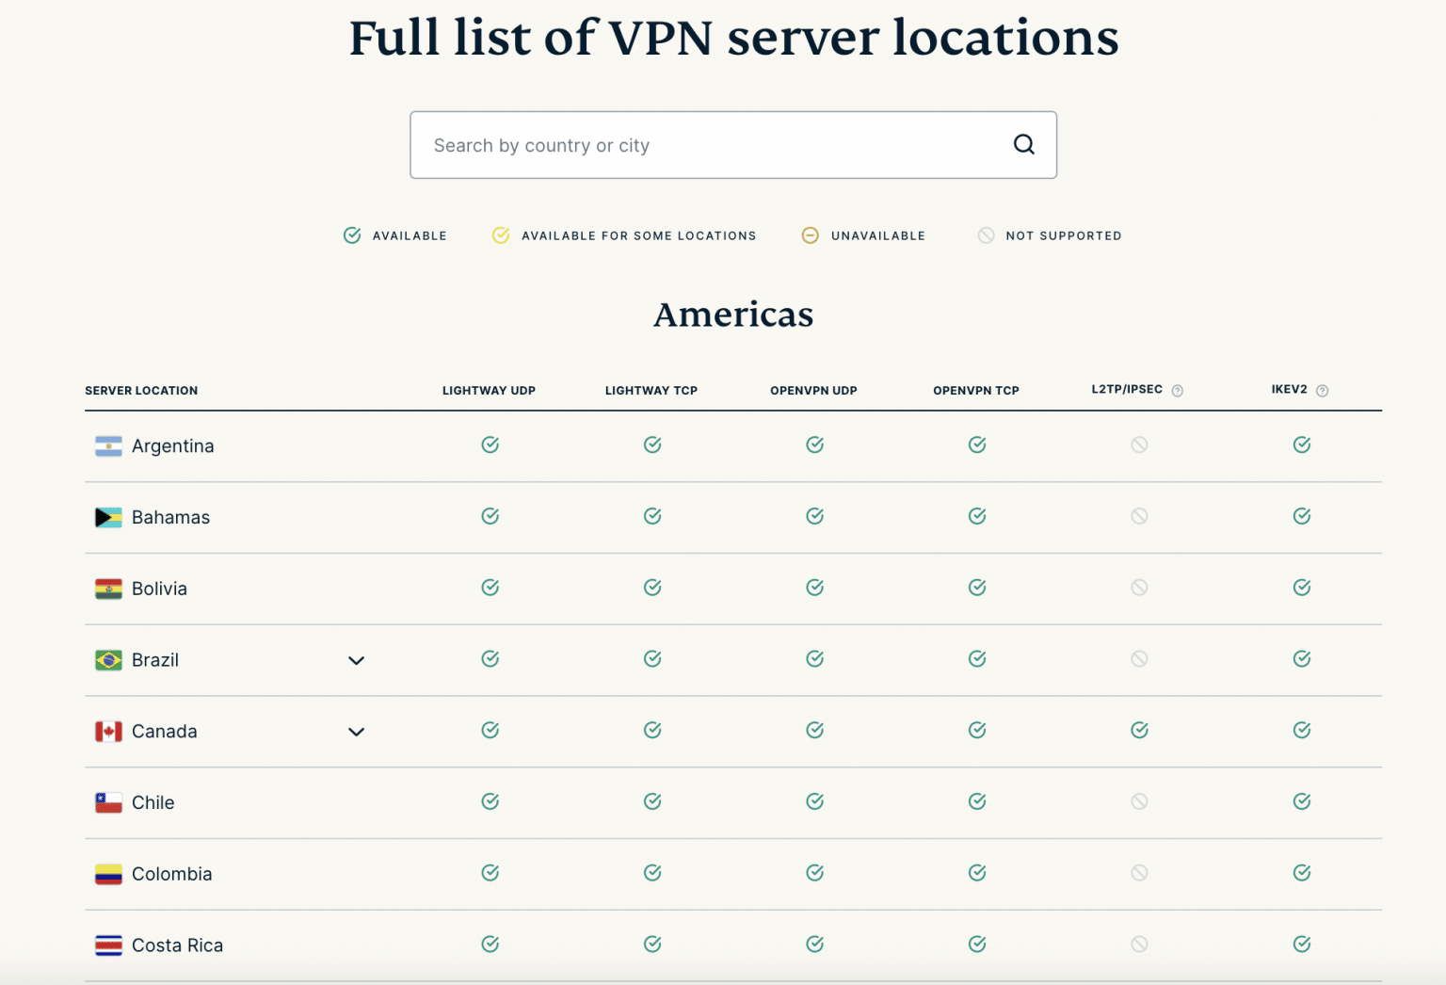This screenshot has width=1446, height=985.
Task: Click the search magnifier icon
Action: point(1024,144)
